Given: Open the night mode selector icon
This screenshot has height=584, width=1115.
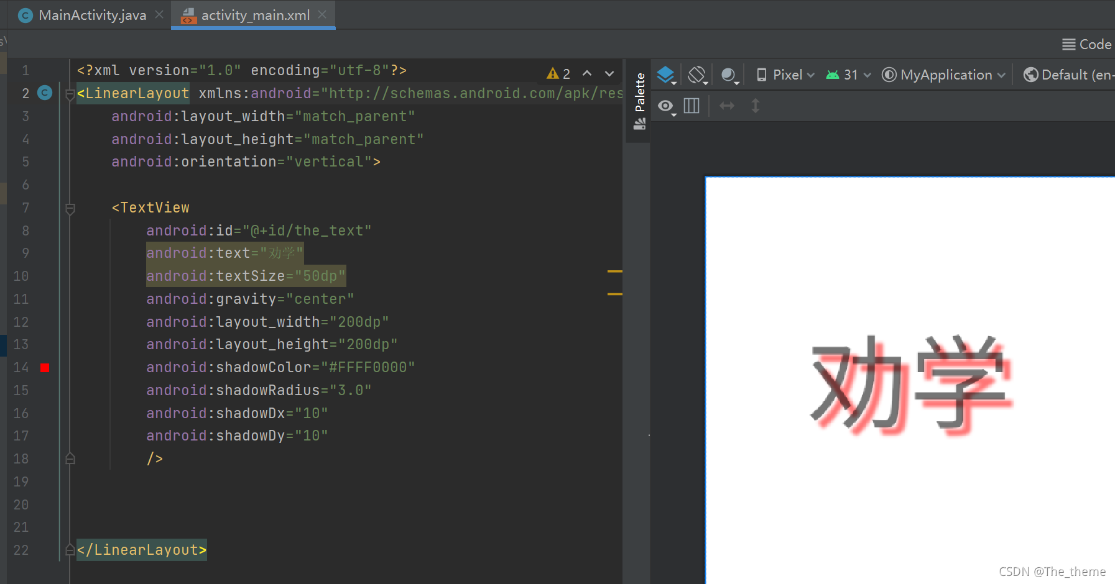Looking at the screenshot, I should pyautogui.click(x=729, y=75).
